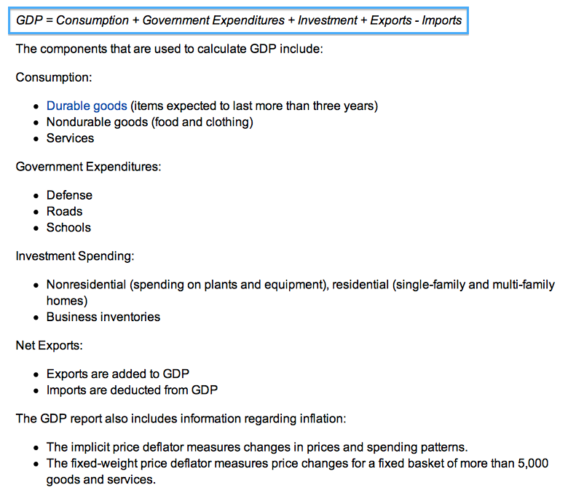Click "The components that are used" sentence

[x=169, y=49]
